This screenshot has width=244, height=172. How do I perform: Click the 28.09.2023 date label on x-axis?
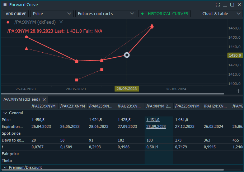127,89
